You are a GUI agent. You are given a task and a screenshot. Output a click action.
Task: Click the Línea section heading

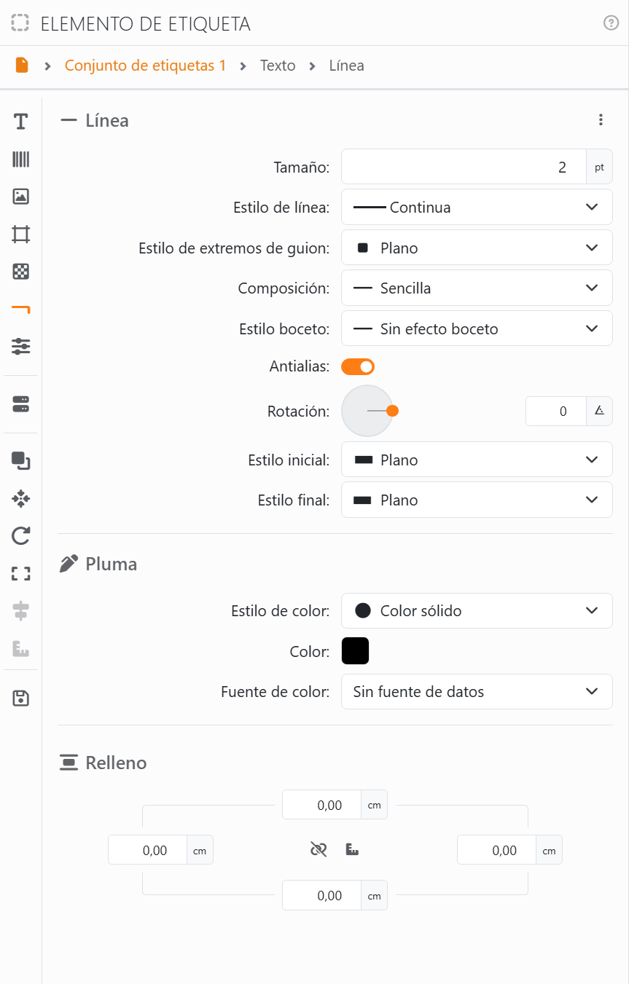107,120
